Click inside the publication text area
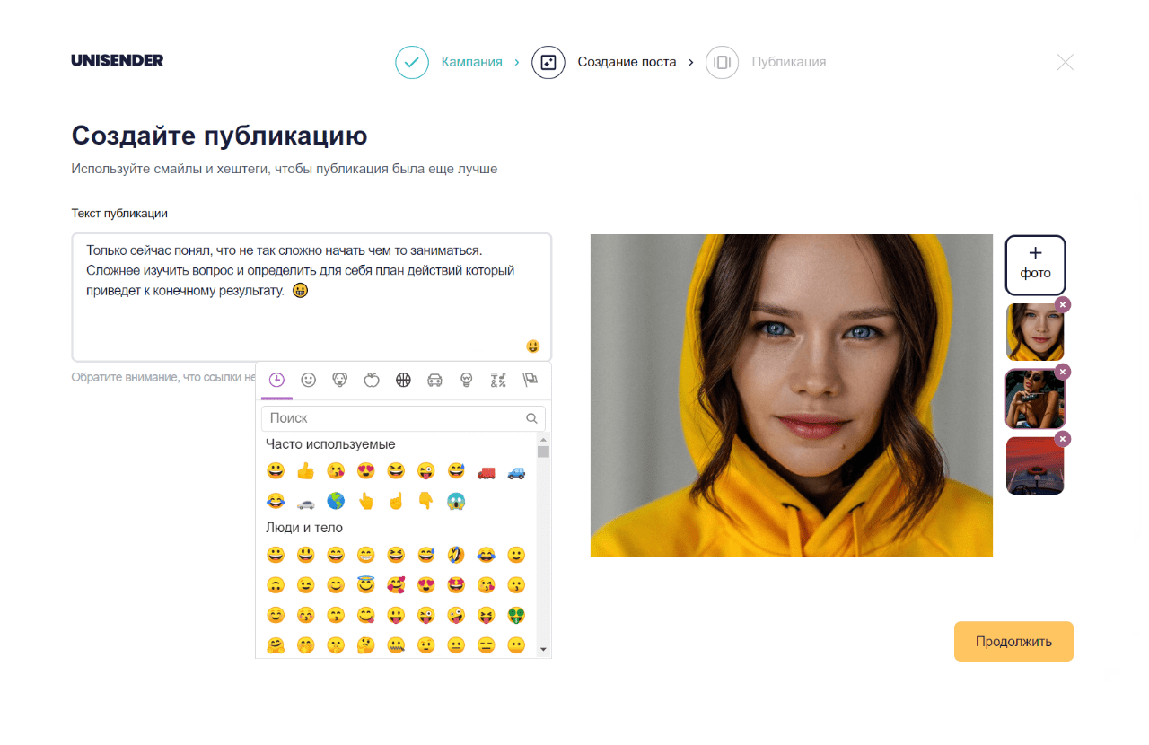 [x=311, y=297]
